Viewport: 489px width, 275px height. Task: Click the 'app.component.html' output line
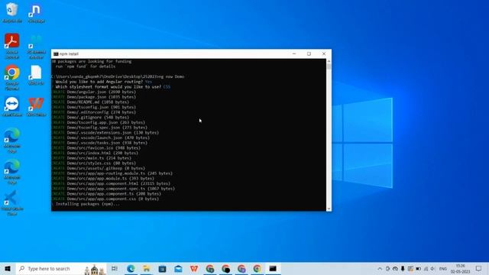[x=111, y=183]
